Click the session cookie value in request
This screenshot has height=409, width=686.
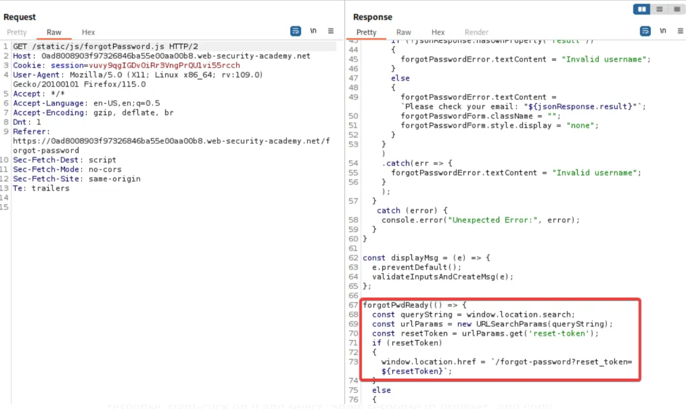click(164, 65)
